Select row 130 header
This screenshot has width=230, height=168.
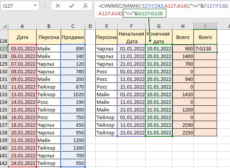pos(4,72)
